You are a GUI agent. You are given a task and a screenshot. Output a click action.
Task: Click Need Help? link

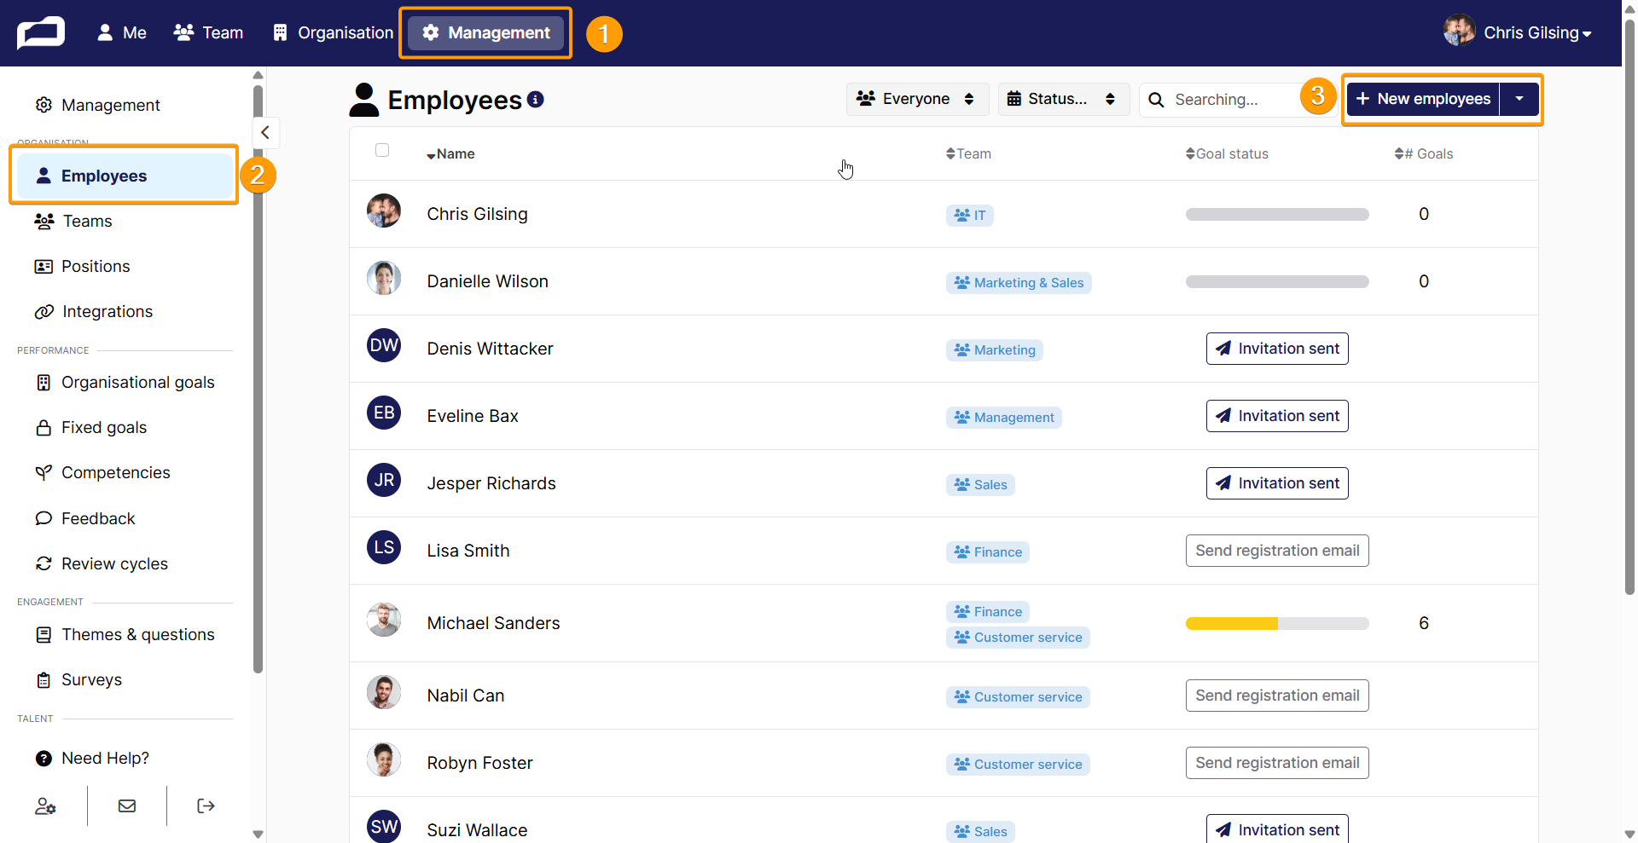tap(92, 758)
